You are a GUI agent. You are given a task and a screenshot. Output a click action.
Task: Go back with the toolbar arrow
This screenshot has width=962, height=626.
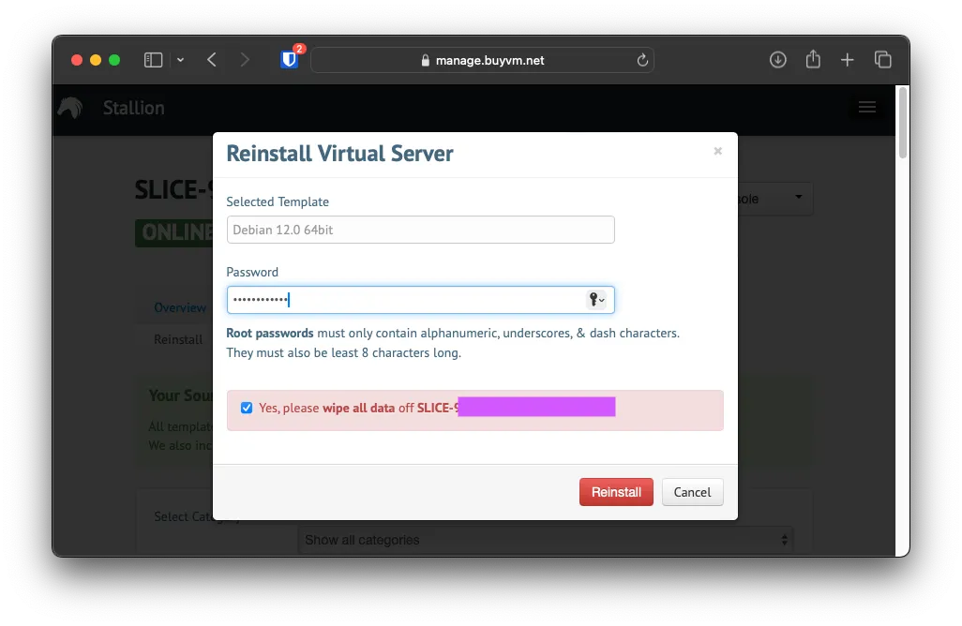pos(212,60)
